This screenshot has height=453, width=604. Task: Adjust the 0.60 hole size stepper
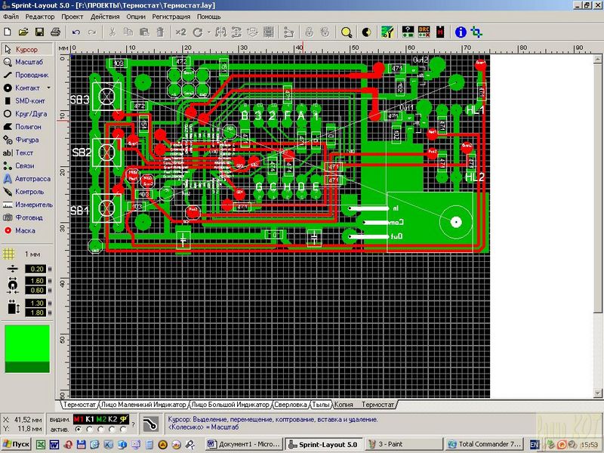tap(50, 290)
